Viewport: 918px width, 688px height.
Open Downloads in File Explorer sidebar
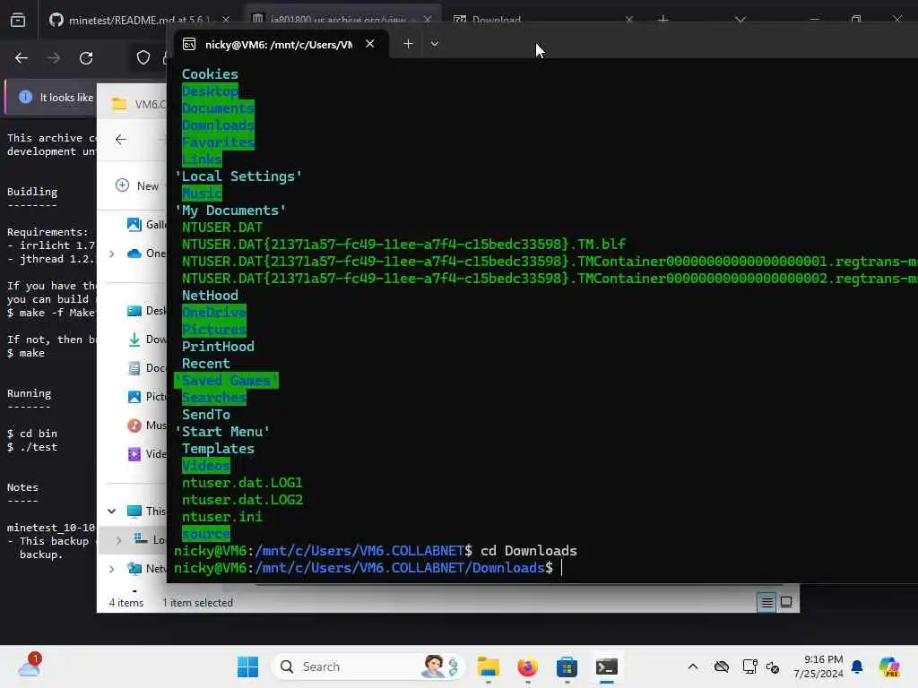coord(146,340)
